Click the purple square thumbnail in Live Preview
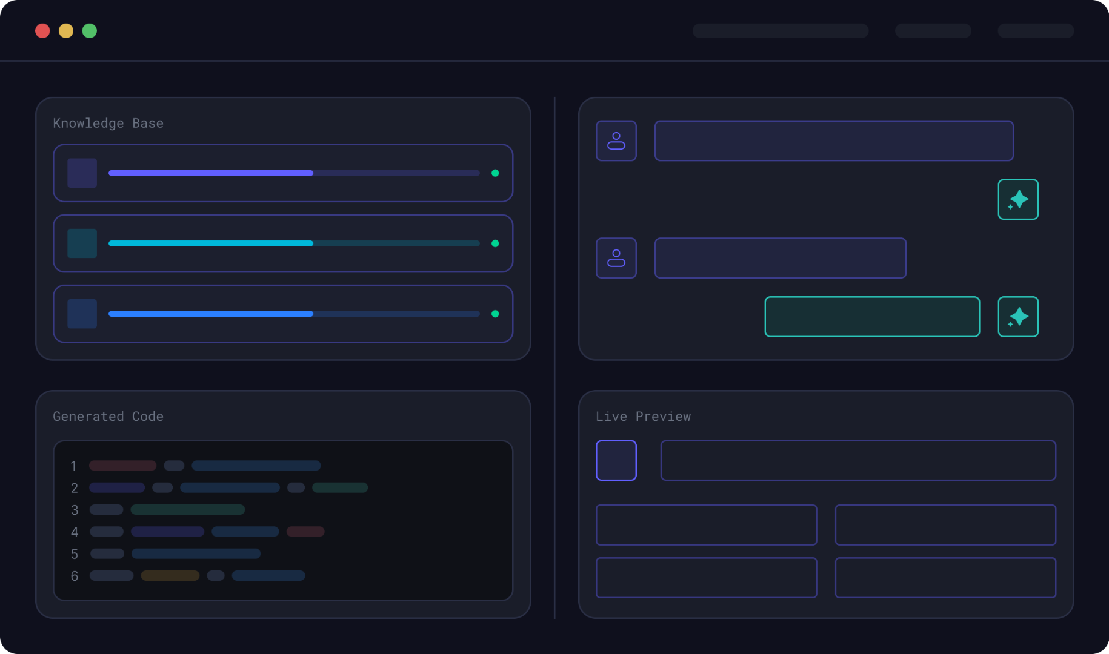The image size is (1109, 654). tap(616, 460)
